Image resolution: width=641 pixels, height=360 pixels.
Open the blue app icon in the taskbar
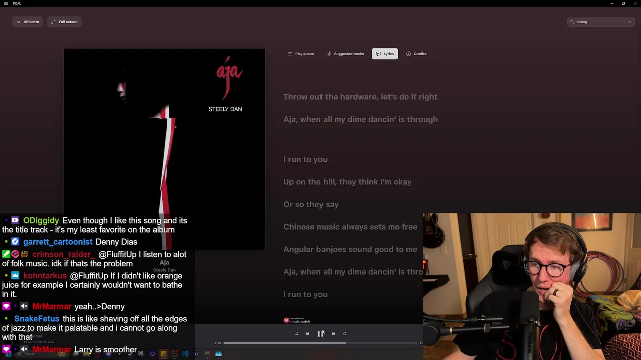(185, 354)
